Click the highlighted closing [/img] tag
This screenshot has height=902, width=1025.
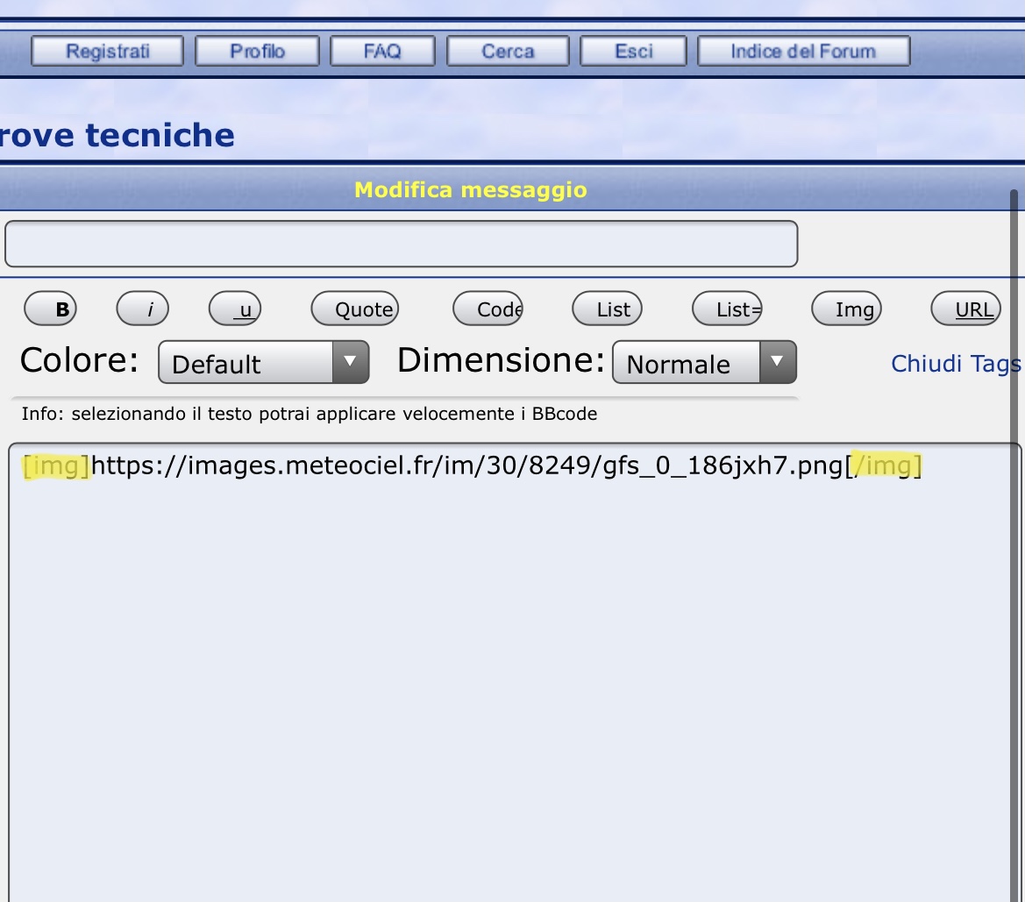click(884, 466)
